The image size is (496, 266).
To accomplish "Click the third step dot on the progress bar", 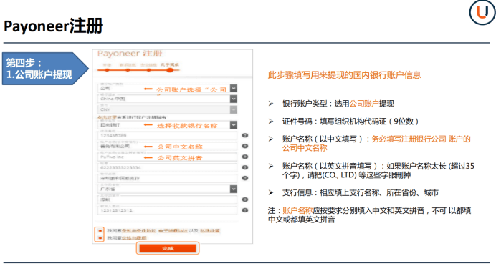I will click(x=148, y=70).
